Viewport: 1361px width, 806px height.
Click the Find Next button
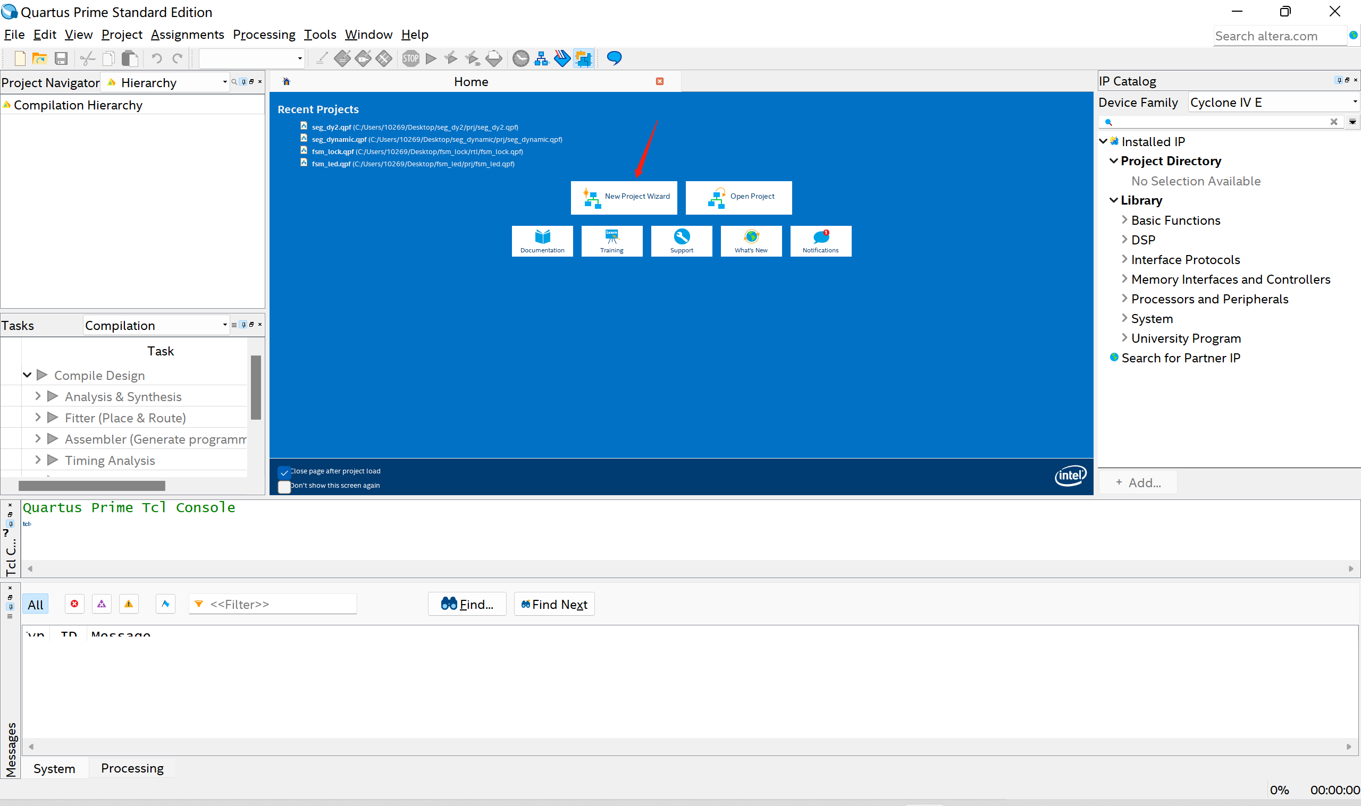pyautogui.click(x=553, y=604)
